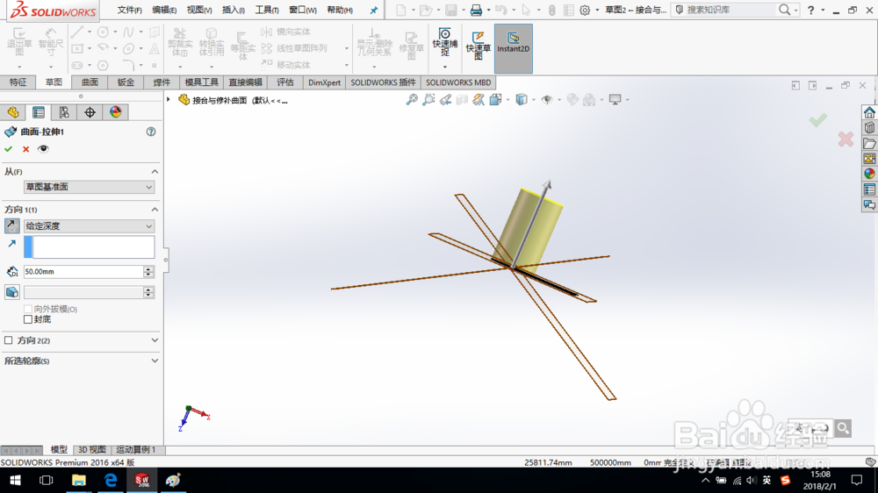Viewport: 878px width, 493px height.
Task: Open the 草图基准面 start condition dropdown
Action: [x=89, y=187]
